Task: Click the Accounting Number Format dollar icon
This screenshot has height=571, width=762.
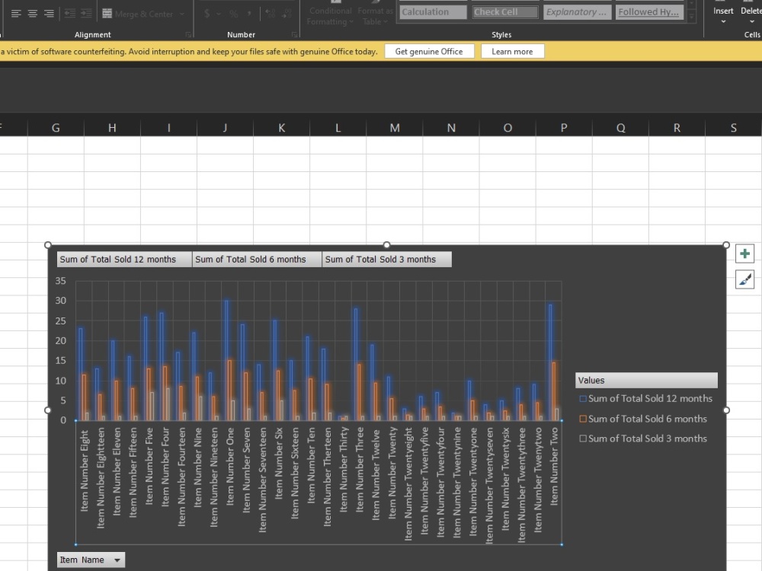Action: 207,14
